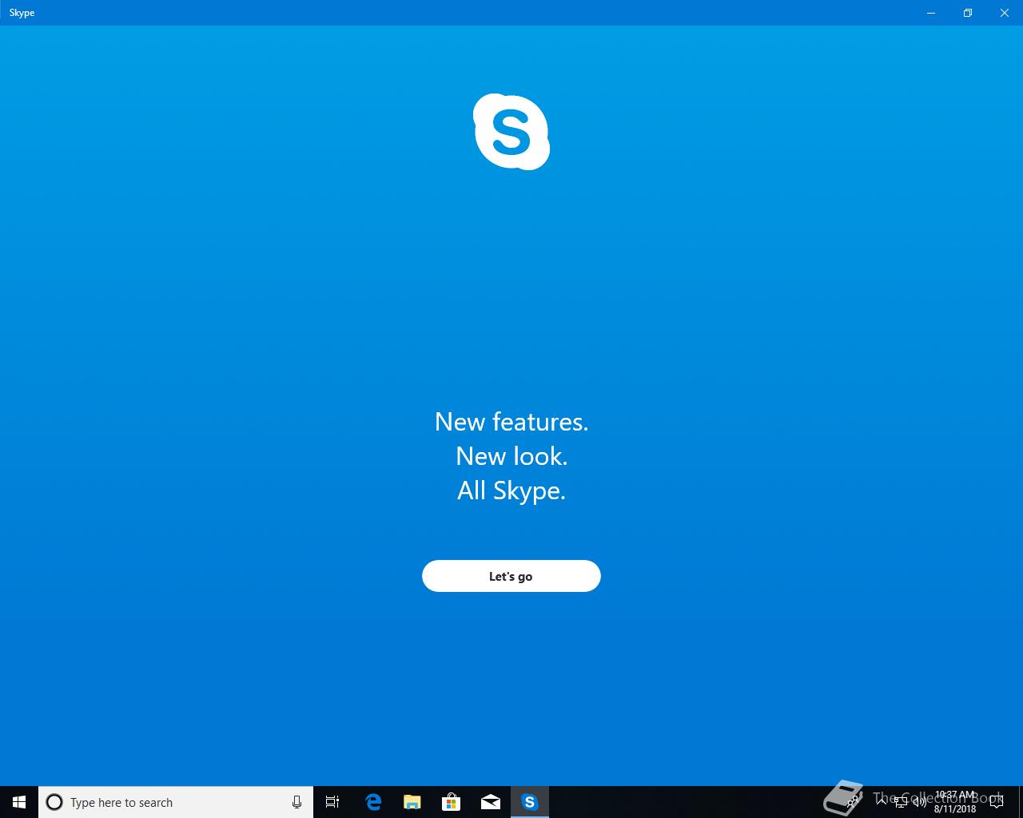Viewport: 1023px width, 818px height.
Task: Launch Microsoft Edge from the taskbar
Action: coord(373,802)
